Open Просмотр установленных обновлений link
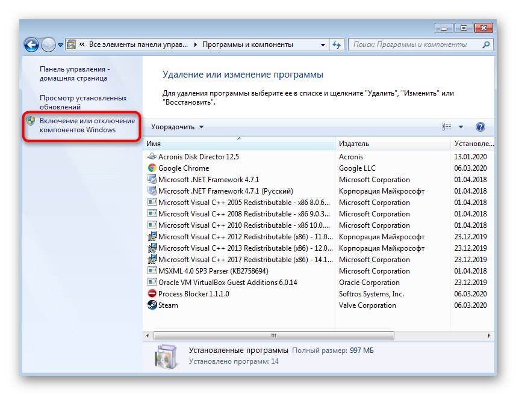The height and width of the screenshot is (395, 516). click(x=83, y=102)
